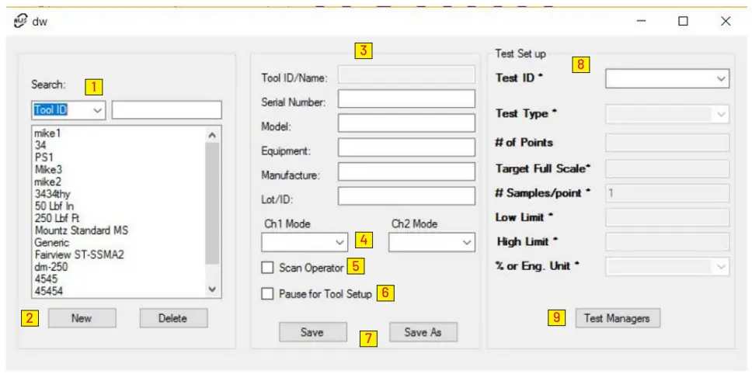Screen dimensions: 752x374
Task: Click the Save As button
Action: point(423,332)
